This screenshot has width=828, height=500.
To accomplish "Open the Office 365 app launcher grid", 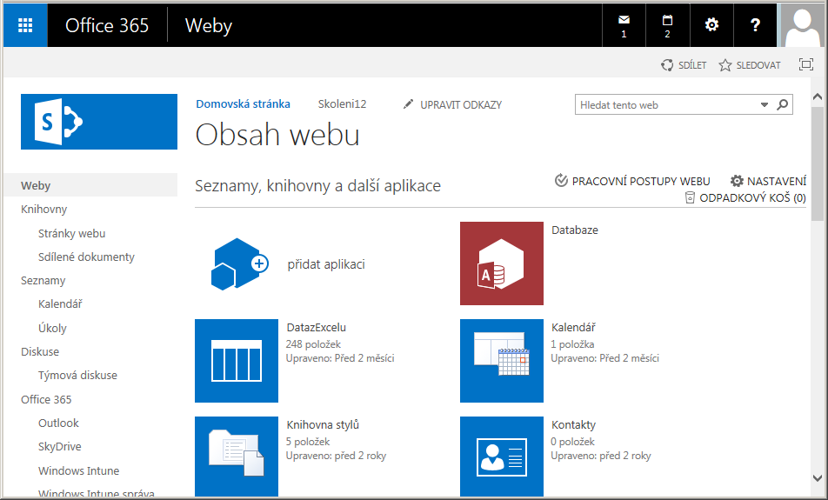I will tap(25, 25).
